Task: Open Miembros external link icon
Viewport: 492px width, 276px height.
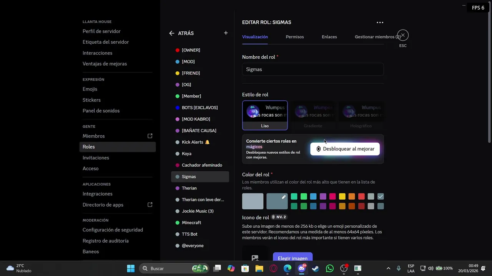Action: click(x=150, y=136)
